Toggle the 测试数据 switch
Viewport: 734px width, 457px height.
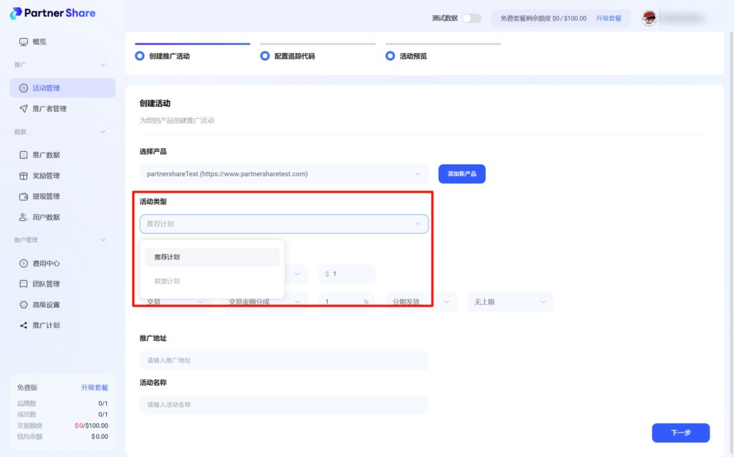coord(471,18)
